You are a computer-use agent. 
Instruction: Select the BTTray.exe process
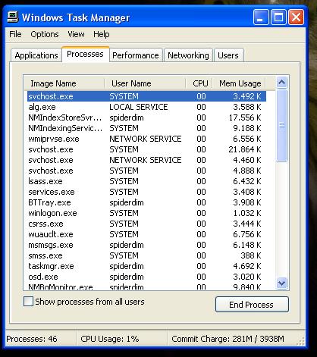pos(146,202)
